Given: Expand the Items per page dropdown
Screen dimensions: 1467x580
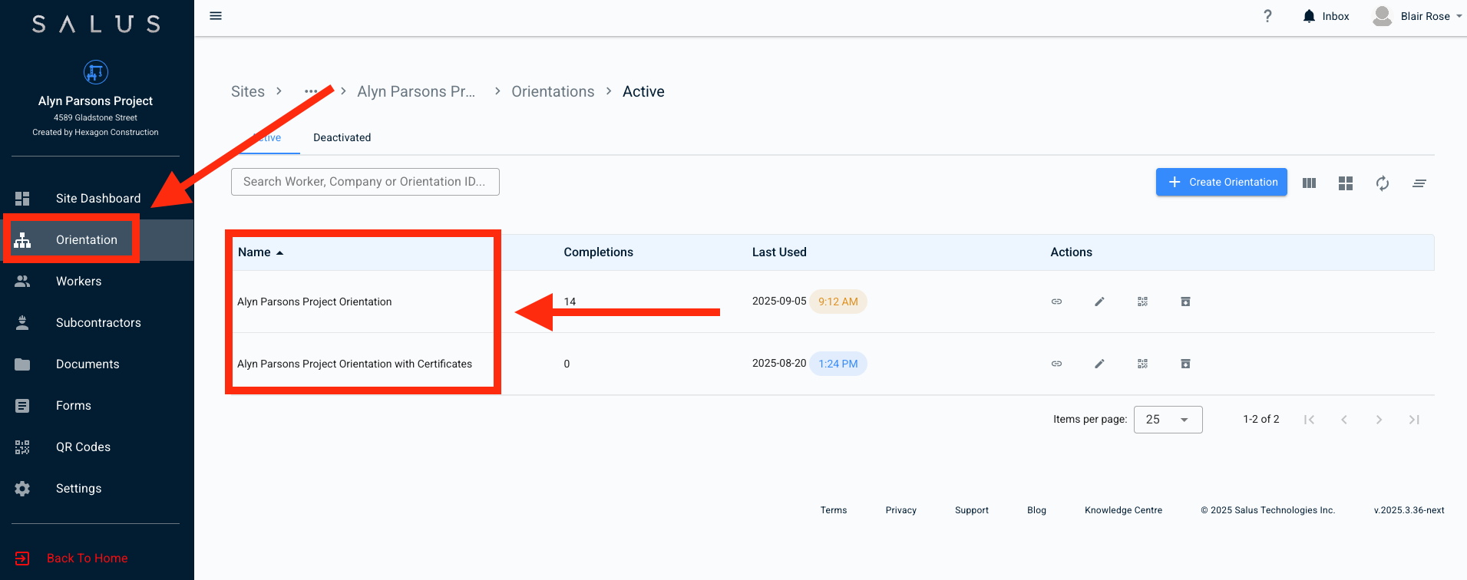Looking at the screenshot, I should coord(1168,420).
